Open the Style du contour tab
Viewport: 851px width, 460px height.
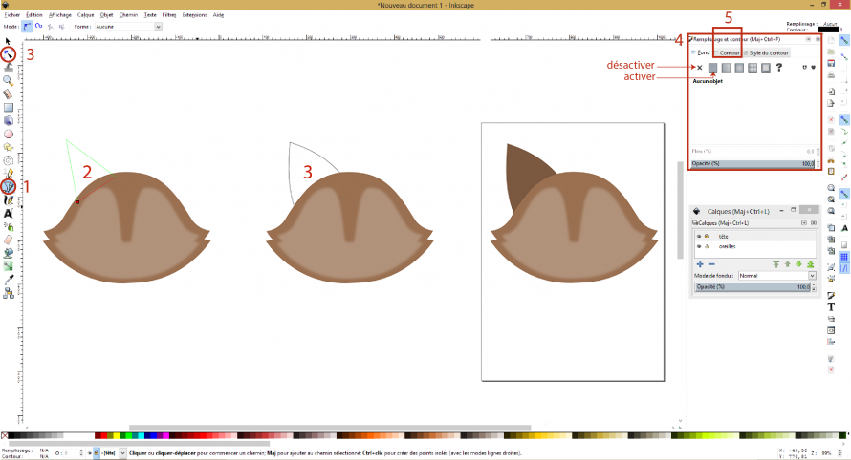[767, 53]
